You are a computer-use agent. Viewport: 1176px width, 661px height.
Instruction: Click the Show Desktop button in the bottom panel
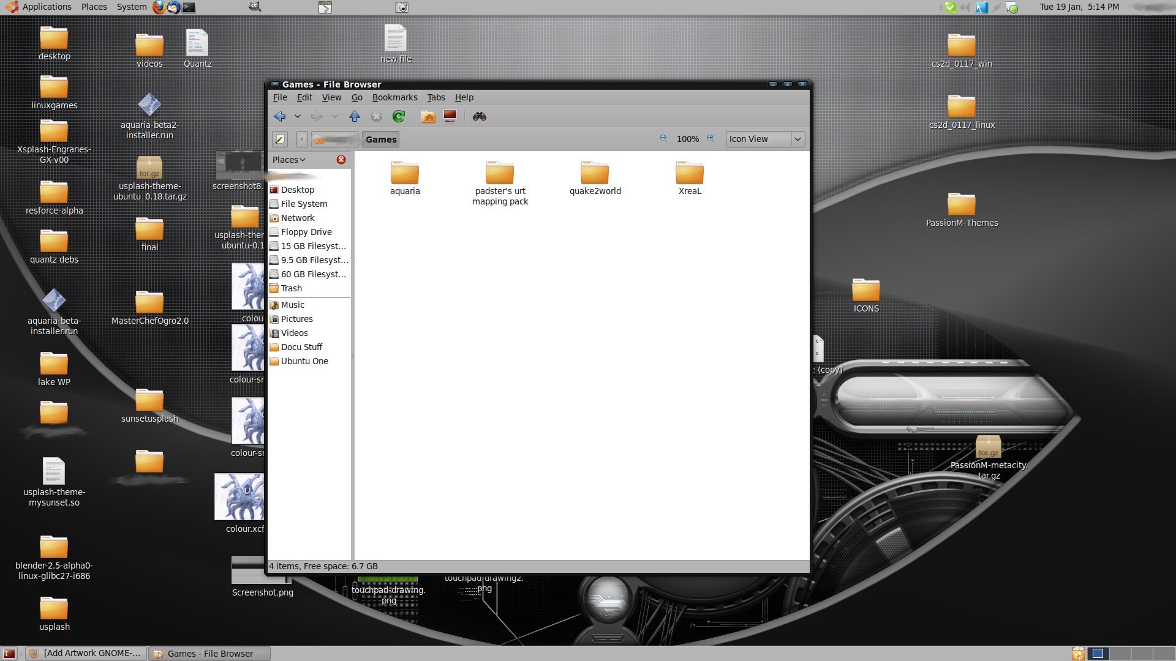(x=9, y=654)
